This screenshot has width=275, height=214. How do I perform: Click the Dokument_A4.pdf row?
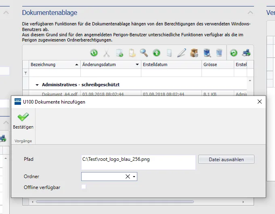pyautogui.click(x=135, y=93)
